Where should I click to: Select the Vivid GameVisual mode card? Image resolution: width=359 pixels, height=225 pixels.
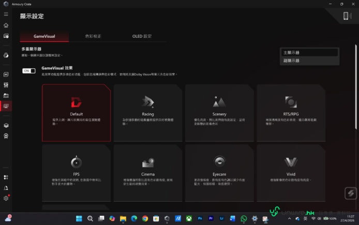pyautogui.click(x=291, y=173)
